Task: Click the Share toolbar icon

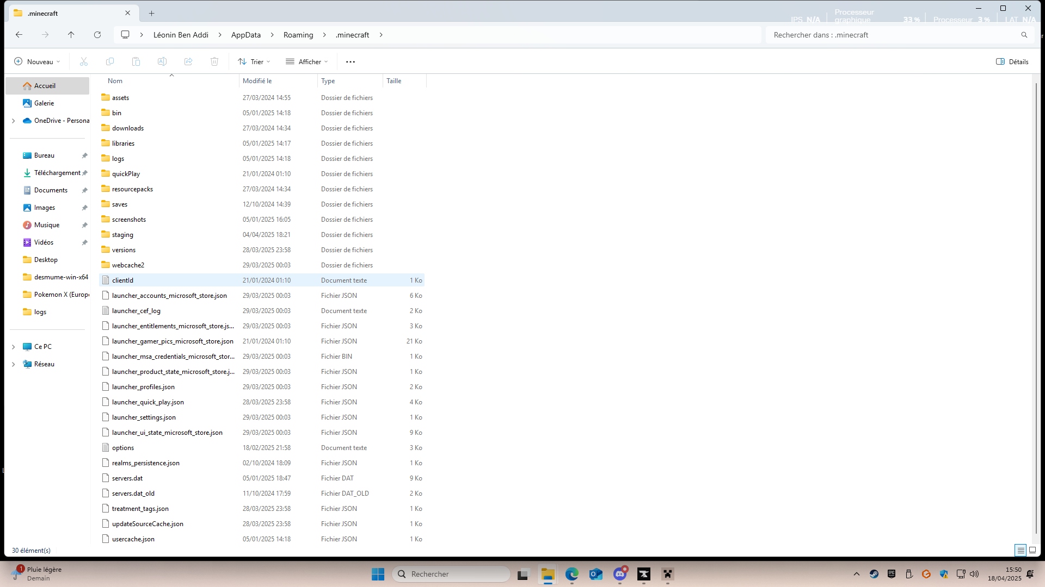Action: [x=188, y=62]
